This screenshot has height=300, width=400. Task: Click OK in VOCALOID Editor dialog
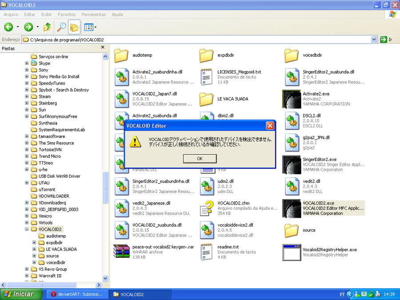(x=200, y=159)
